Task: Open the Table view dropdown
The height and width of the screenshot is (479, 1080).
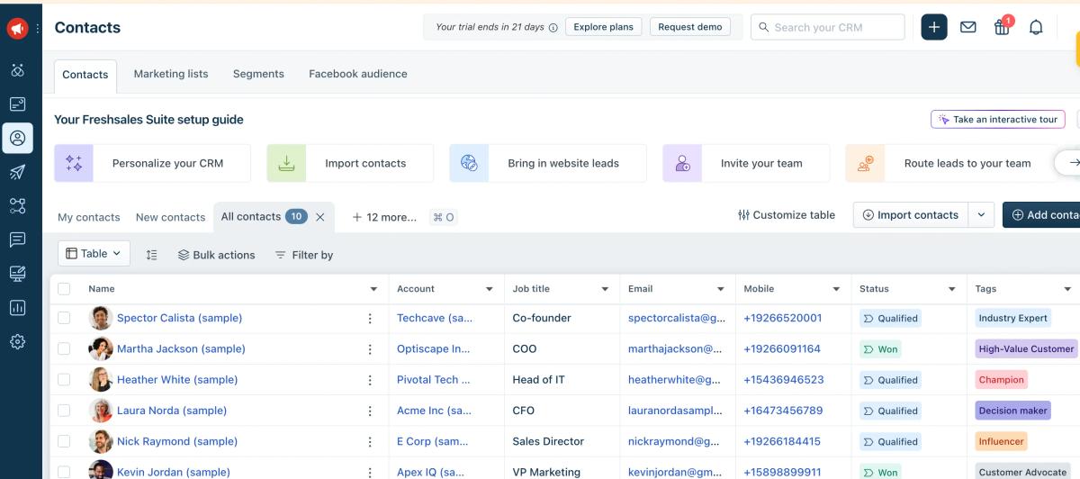Action: tap(94, 254)
